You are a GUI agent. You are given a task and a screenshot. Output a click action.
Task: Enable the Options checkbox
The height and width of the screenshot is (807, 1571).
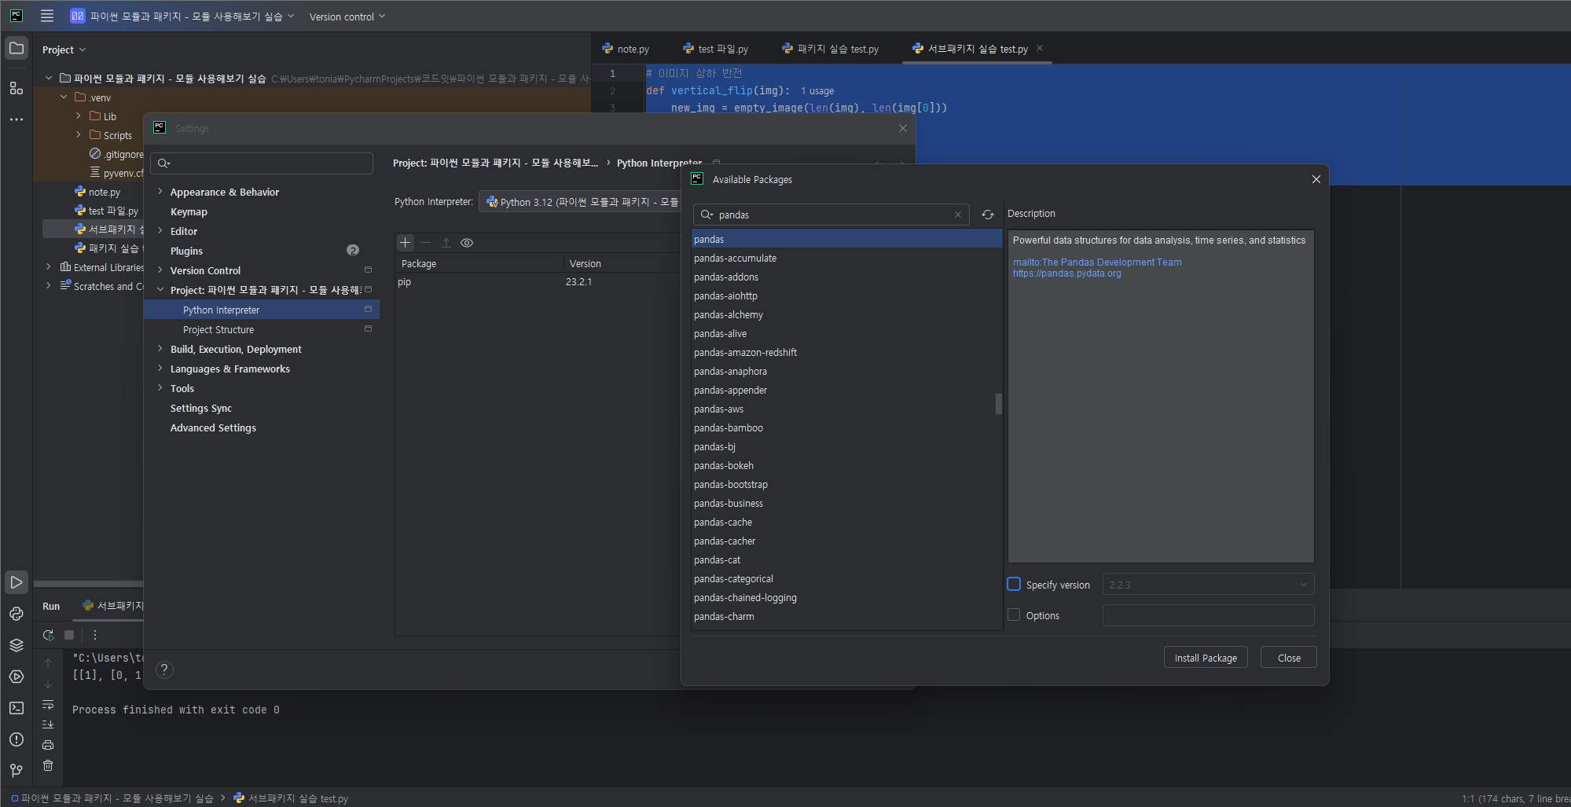pyautogui.click(x=1014, y=614)
